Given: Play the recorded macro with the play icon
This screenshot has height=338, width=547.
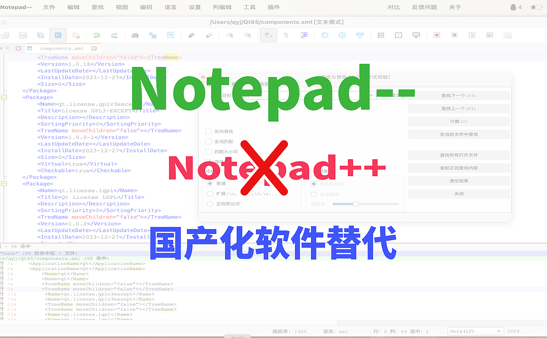Looking at the screenshot, I should coord(472,35).
